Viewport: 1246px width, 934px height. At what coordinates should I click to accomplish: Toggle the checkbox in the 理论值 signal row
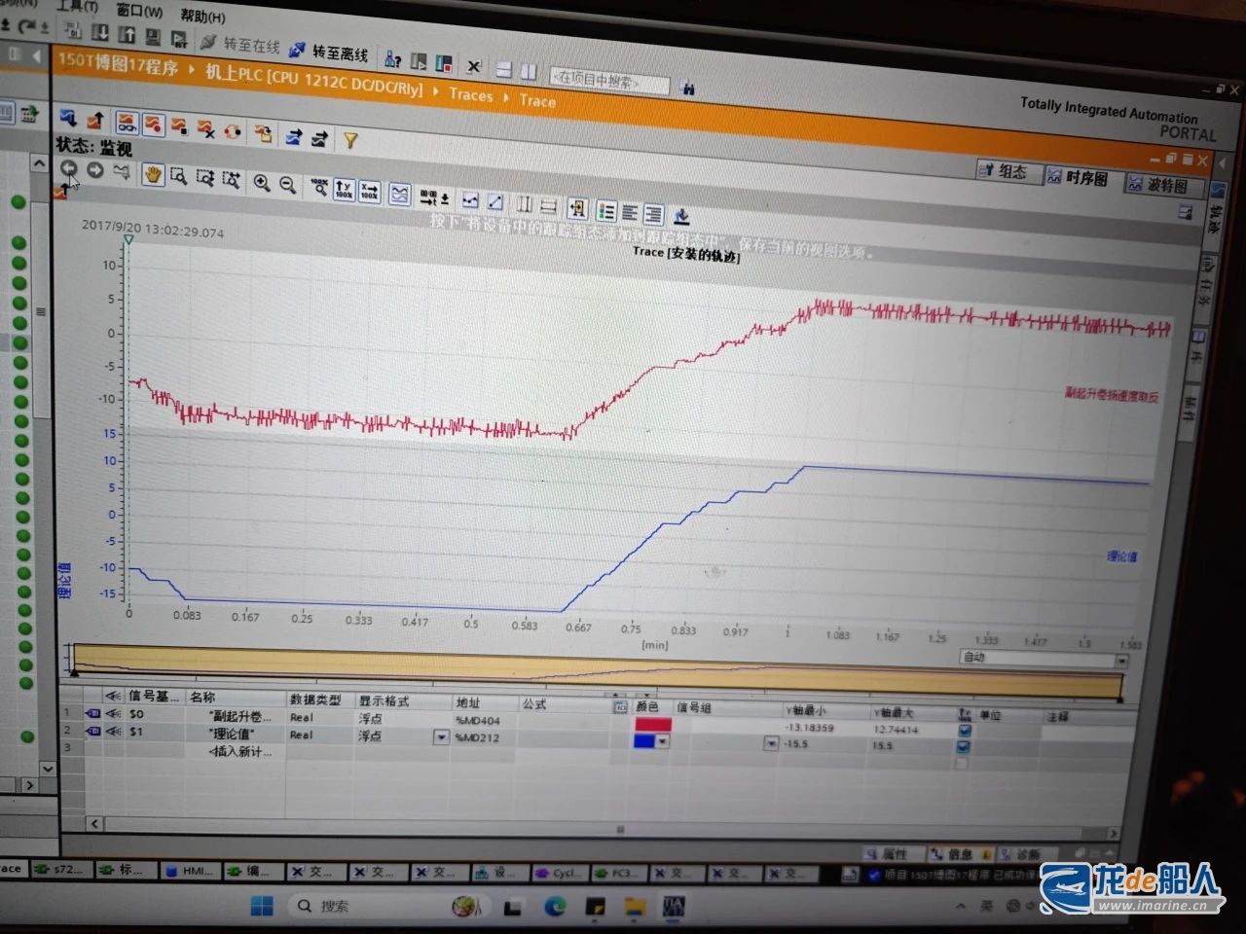click(964, 746)
